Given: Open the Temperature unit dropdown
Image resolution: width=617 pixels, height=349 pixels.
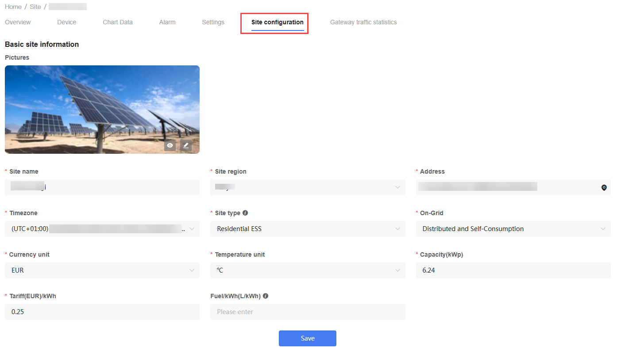Looking at the screenshot, I should 308,270.
